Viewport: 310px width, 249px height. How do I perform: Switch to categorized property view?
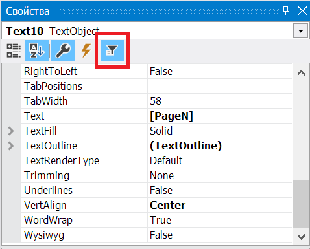14,50
